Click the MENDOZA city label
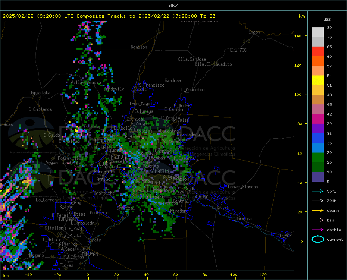The height and width of the screenshot is (280, 347). 103,141
